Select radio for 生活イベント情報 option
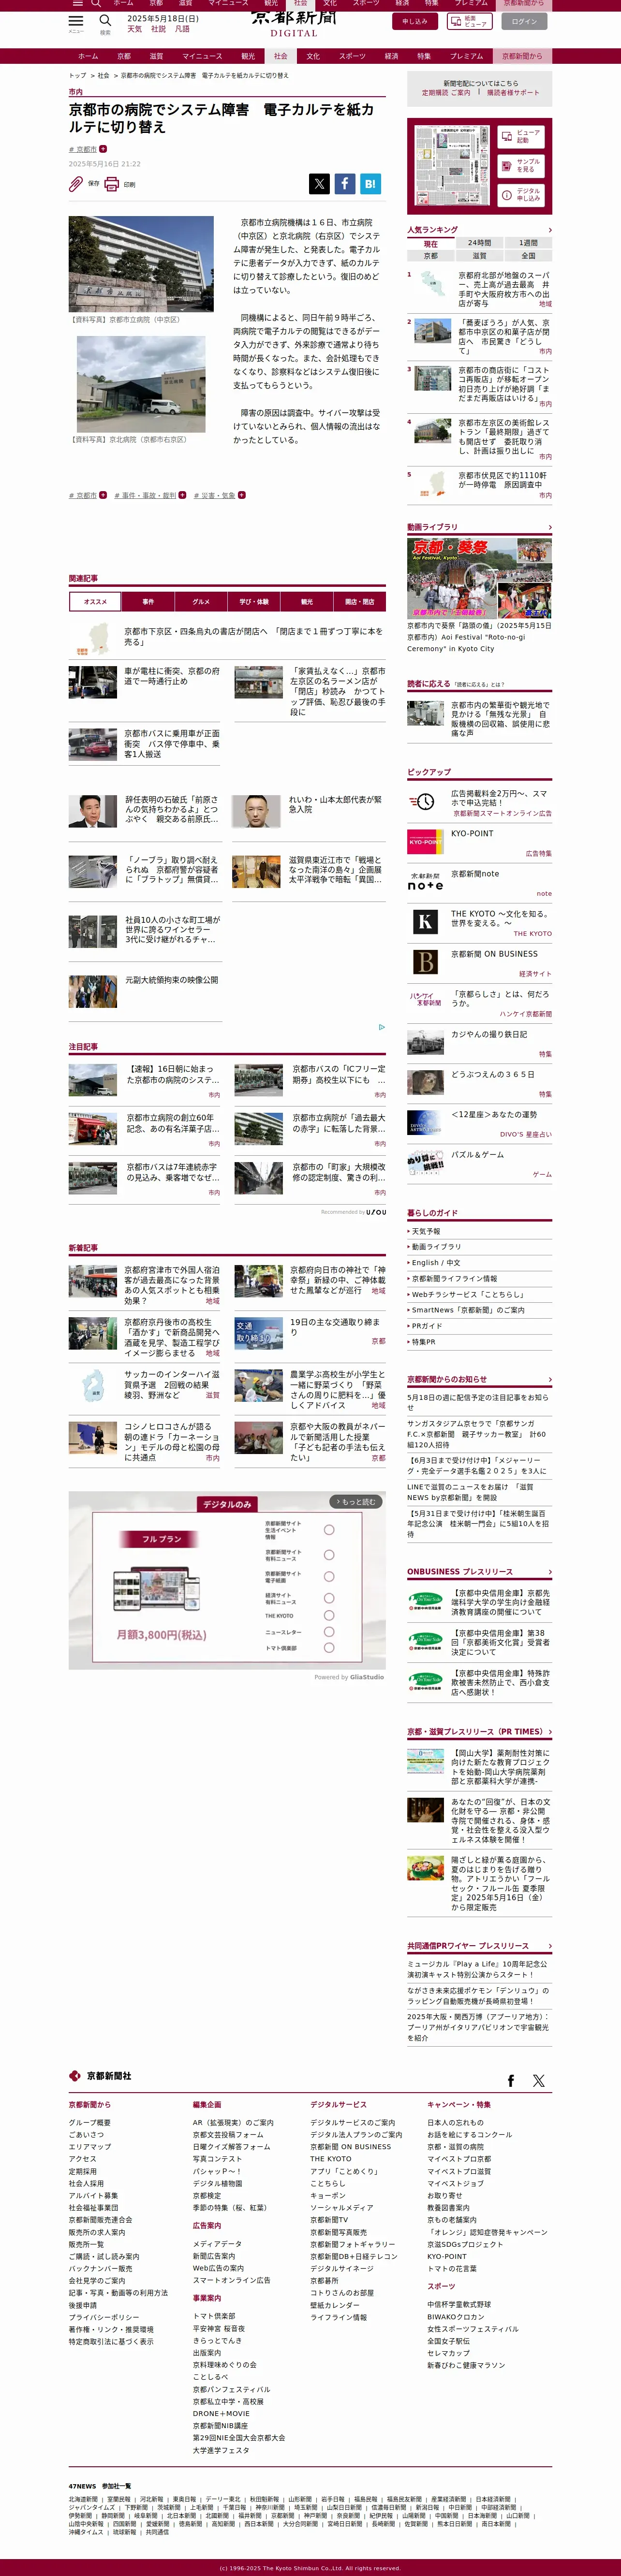The height and width of the screenshot is (2576, 621). [329, 1530]
